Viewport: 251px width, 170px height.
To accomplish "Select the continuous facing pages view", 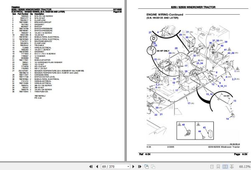I will click(232, 167).
